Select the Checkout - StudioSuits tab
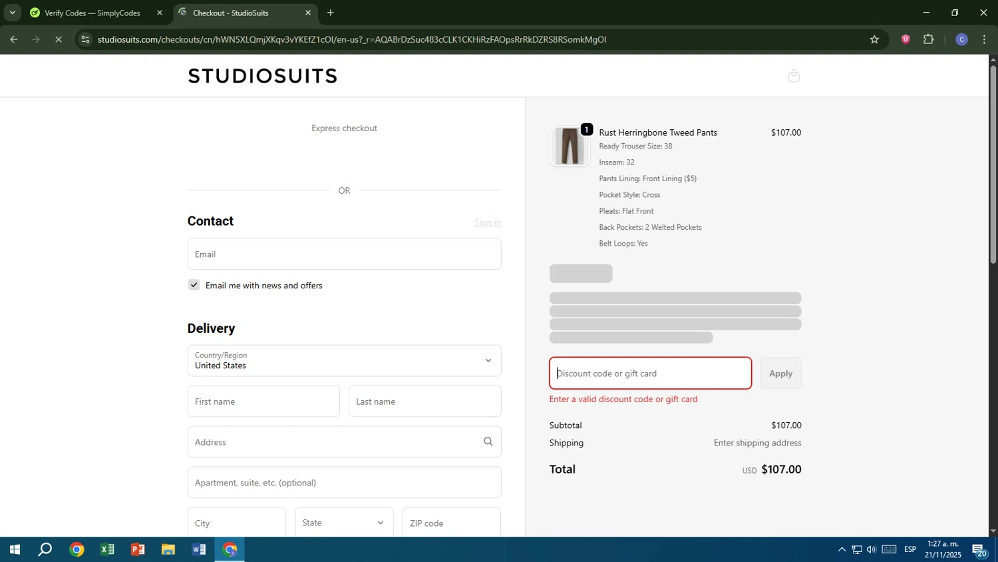Screen dimensions: 998x562 [x=245, y=13]
